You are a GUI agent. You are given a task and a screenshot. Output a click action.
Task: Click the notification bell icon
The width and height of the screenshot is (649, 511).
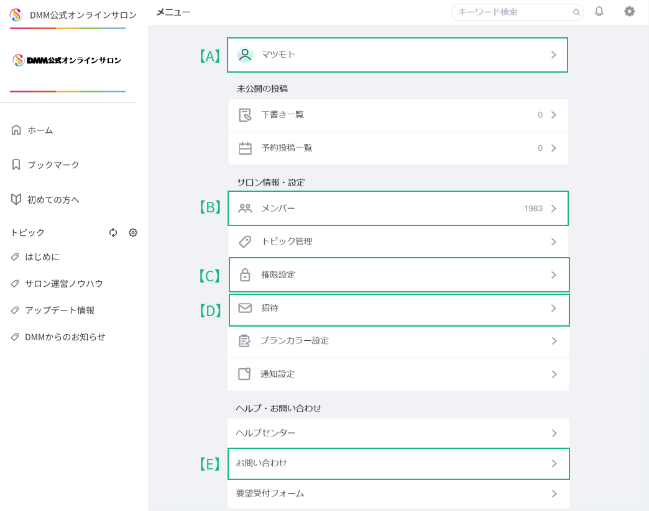pyautogui.click(x=599, y=11)
